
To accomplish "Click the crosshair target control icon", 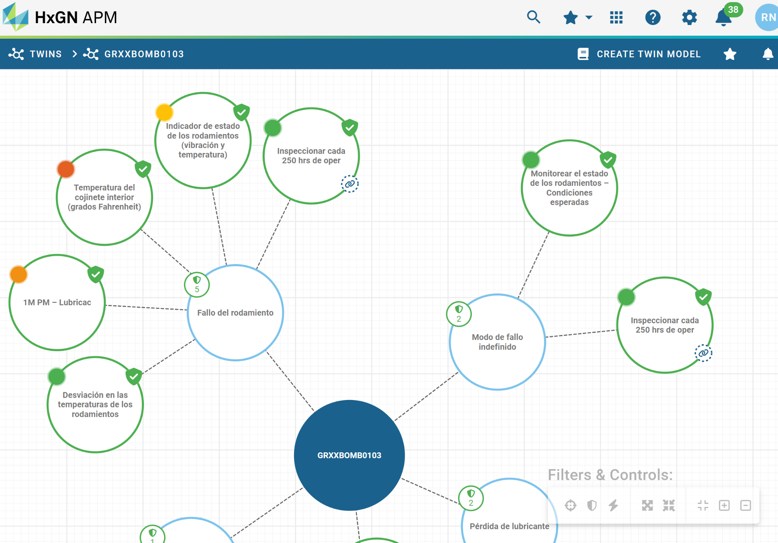I will (x=570, y=505).
